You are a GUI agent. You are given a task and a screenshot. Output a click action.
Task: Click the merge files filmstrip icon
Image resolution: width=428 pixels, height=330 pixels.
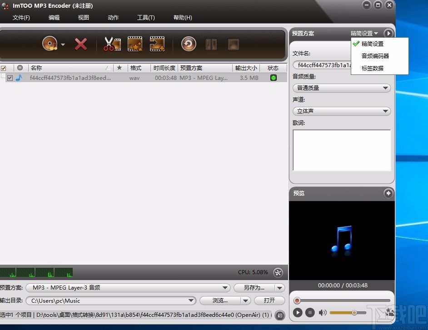click(x=157, y=44)
